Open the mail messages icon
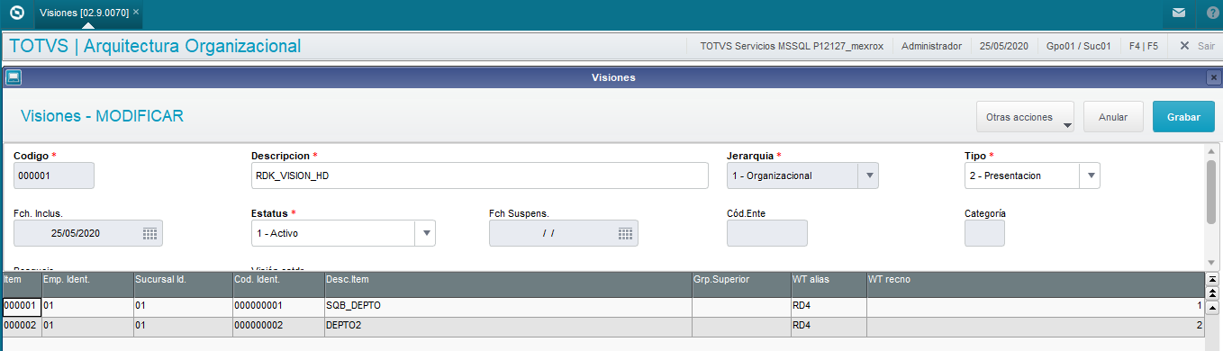Image resolution: width=1223 pixels, height=351 pixels. (1179, 13)
